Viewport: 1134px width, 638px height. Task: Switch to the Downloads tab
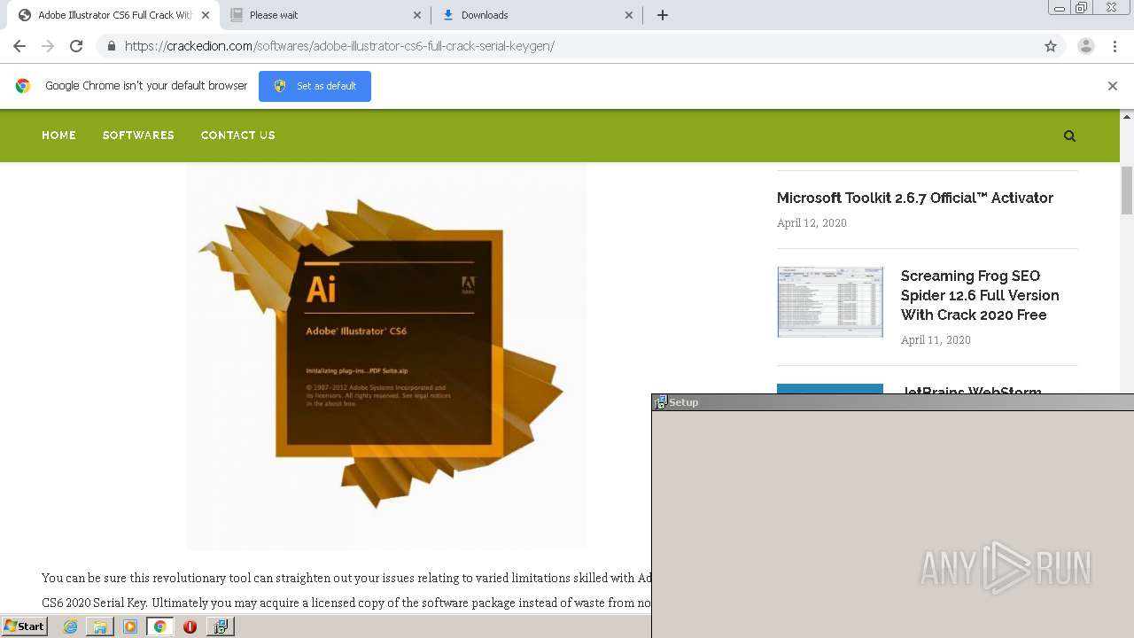[538, 15]
